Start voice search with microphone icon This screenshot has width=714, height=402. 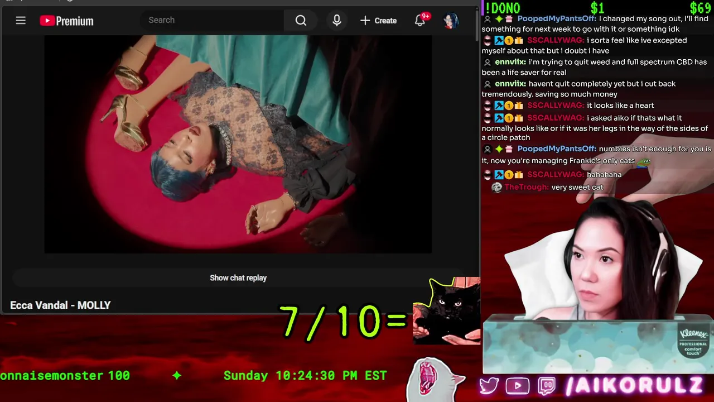click(337, 21)
